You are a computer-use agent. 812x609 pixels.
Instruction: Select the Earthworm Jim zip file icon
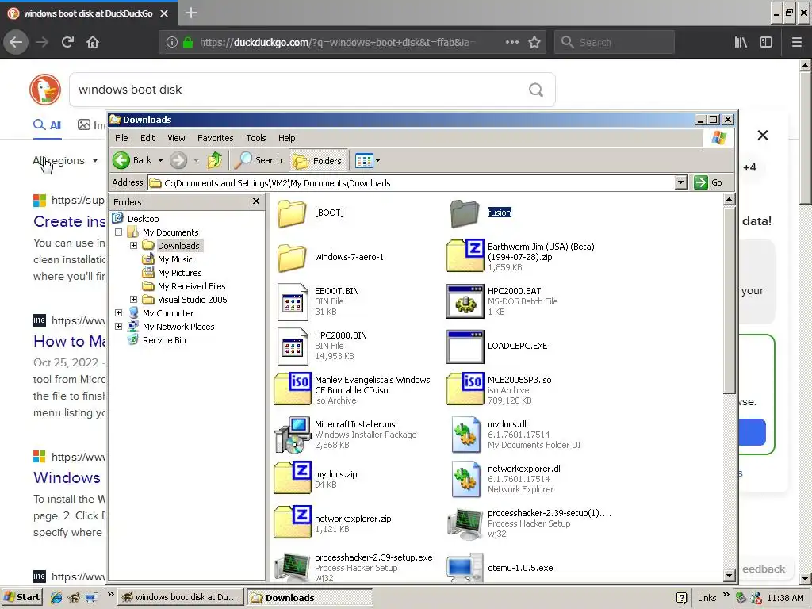465,255
